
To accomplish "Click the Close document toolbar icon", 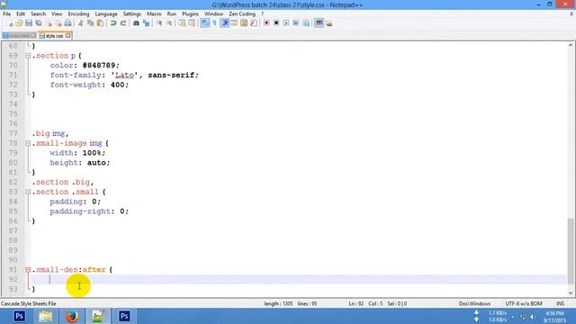I will 49,23.
